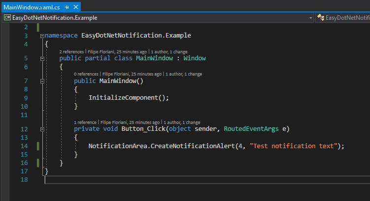
Task: Click '1 author, 1 change' above class MainWindow
Action: point(169,52)
